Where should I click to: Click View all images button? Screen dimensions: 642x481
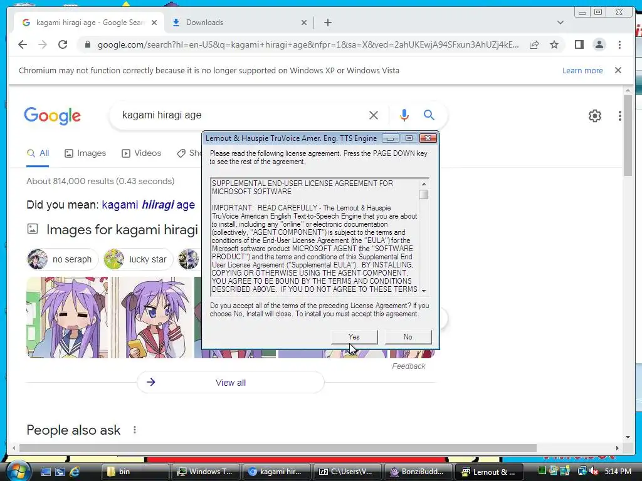pyautogui.click(x=231, y=383)
